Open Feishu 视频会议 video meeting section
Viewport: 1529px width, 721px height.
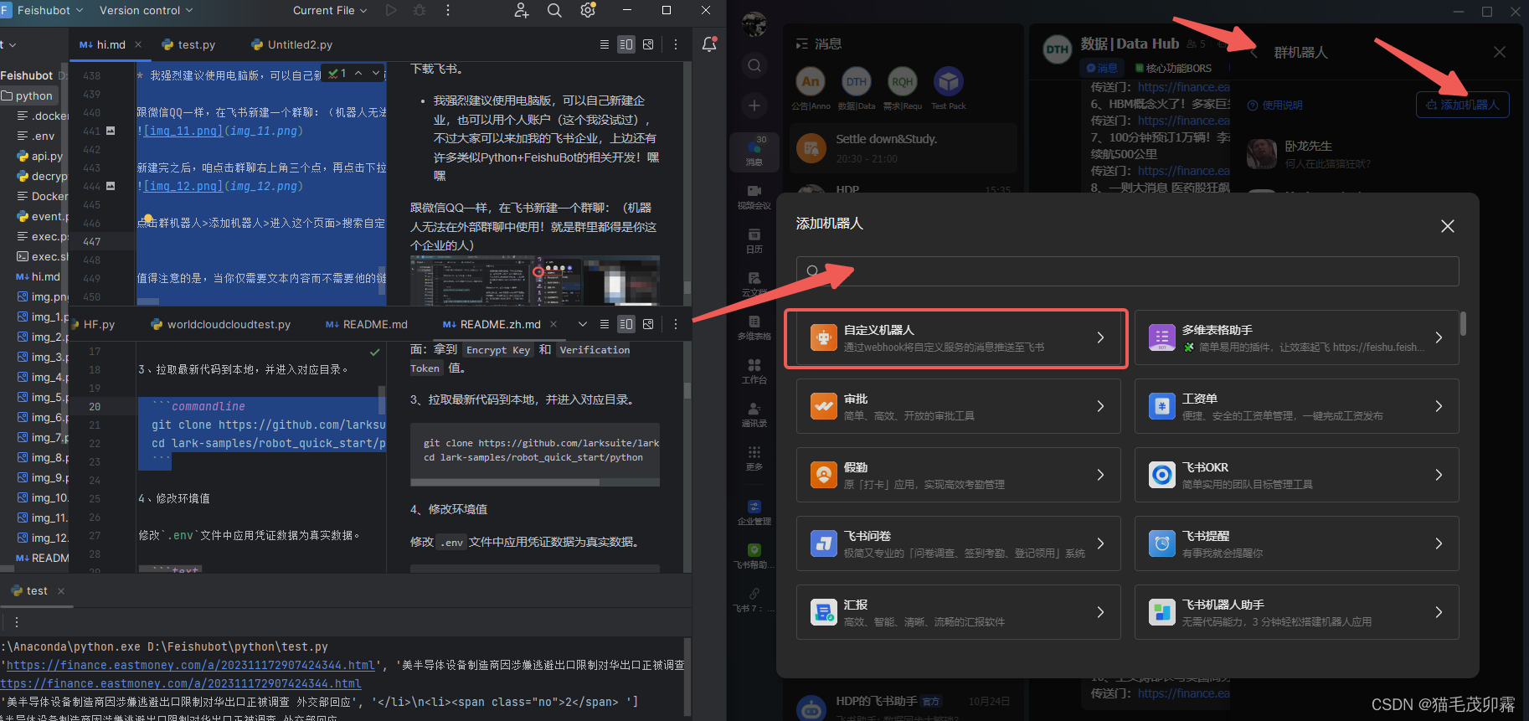click(754, 197)
